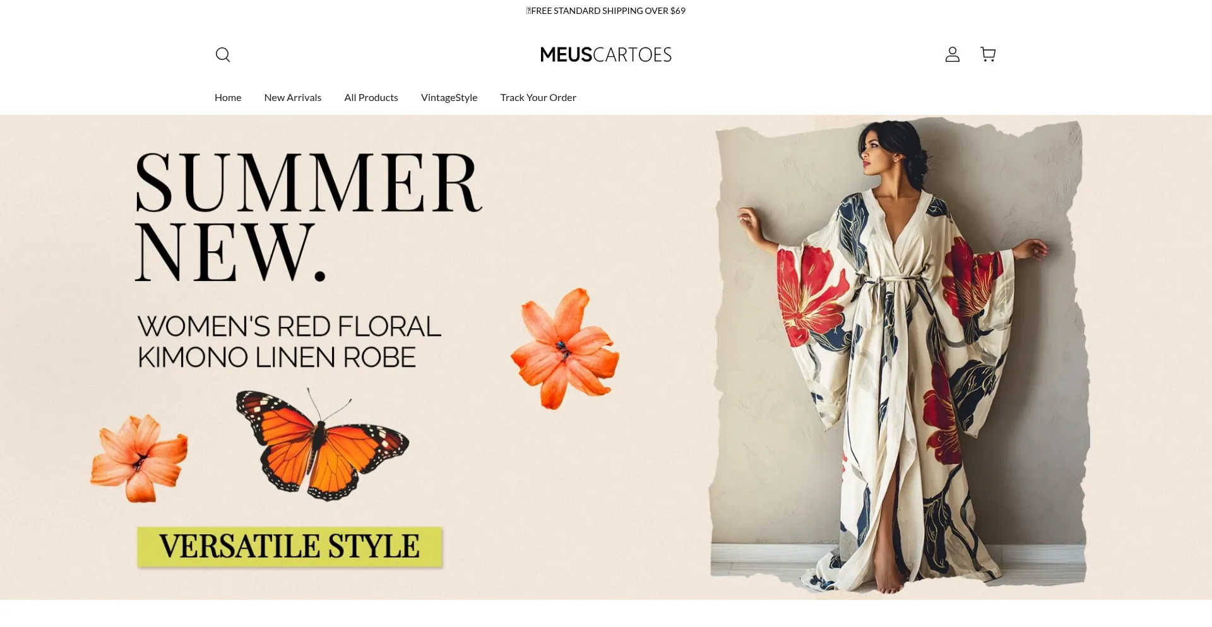This screenshot has width=1212, height=627.
Task: Open the search magnifier icon
Action: pyautogui.click(x=223, y=54)
